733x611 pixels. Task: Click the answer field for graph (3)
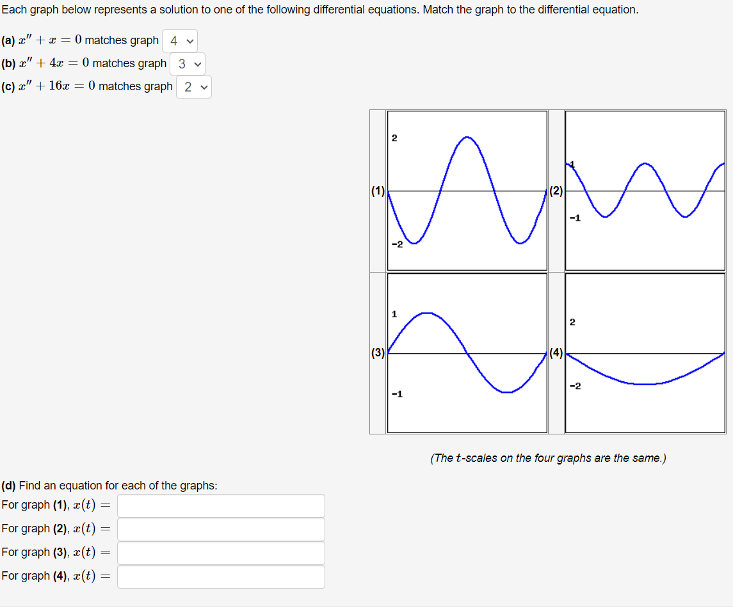pos(221,553)
